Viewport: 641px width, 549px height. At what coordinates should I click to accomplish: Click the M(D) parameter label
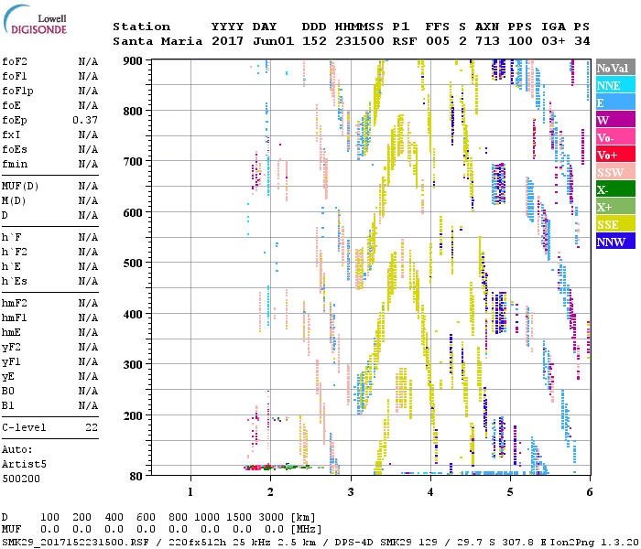click(x=14, y=200)
